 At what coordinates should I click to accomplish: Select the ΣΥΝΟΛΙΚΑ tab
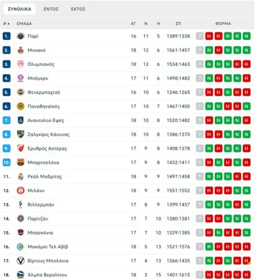pos(19,9)
